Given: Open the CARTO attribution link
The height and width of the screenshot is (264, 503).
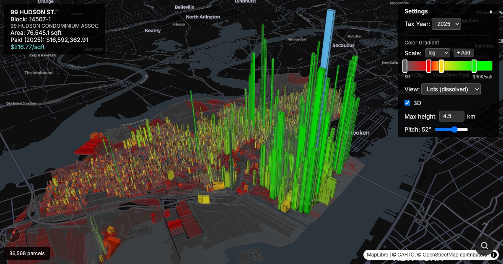Looking at the screenshot, I should coord(407,255).
